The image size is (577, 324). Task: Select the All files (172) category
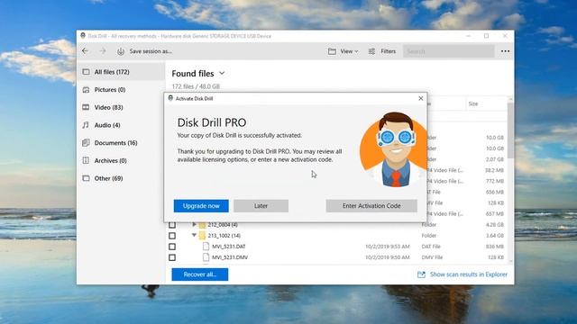(x=122, y=72)
